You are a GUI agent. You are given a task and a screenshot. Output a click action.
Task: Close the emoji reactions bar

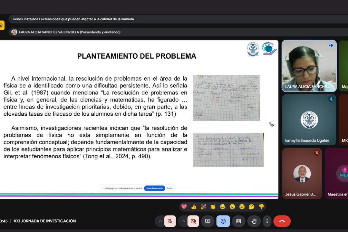(x=223, y=221)
